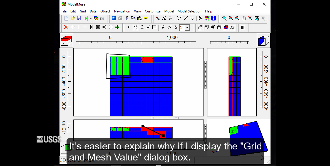Image resolution: width=330 pixels, height=166 pixels.
Task: Select the Zoom In magnifier tool
Action: (231, 18)
